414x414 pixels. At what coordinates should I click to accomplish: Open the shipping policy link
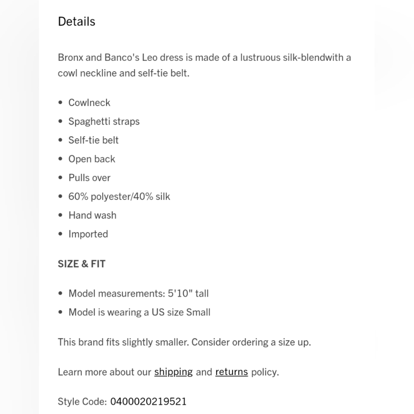tap(173, 372)
